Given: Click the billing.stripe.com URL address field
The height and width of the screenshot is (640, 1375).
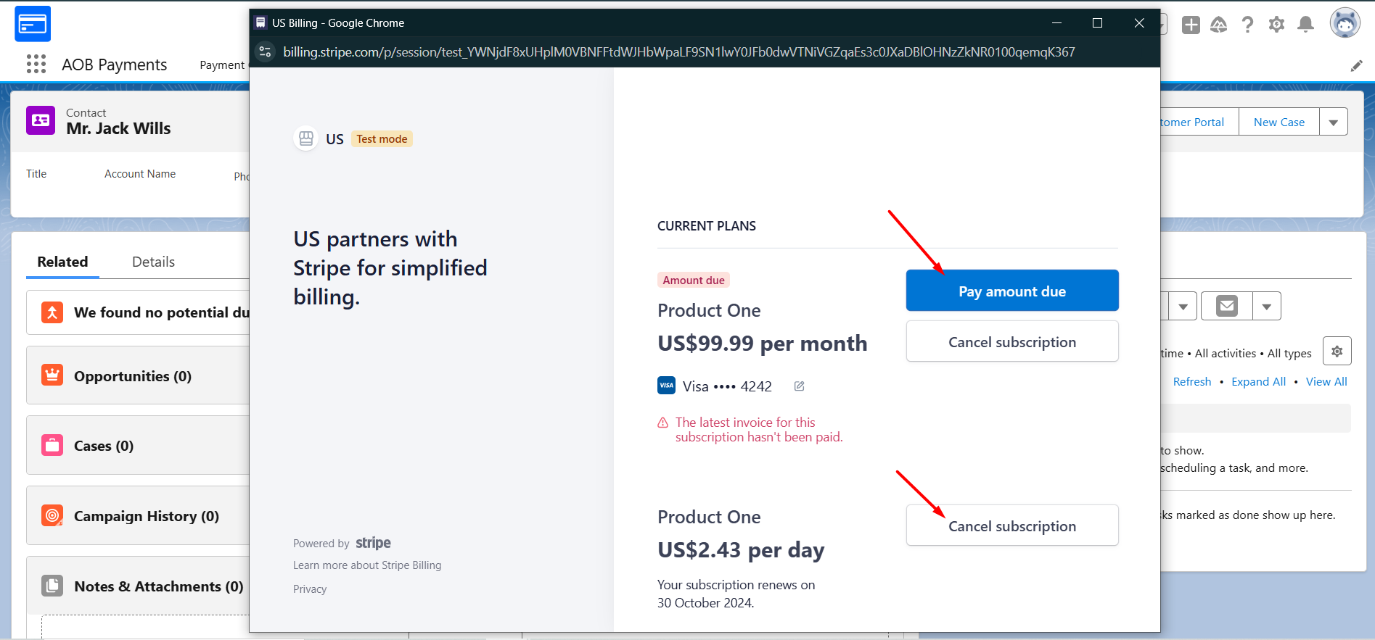Looking at the screenshot, I should (679, 51).
